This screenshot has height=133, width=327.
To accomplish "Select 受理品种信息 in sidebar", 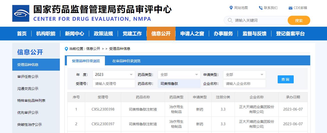I will coord(36,65).
